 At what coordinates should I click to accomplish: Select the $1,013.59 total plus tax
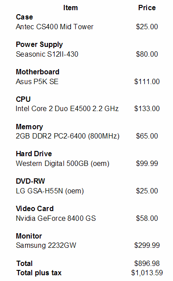click(x=147, y=273)
